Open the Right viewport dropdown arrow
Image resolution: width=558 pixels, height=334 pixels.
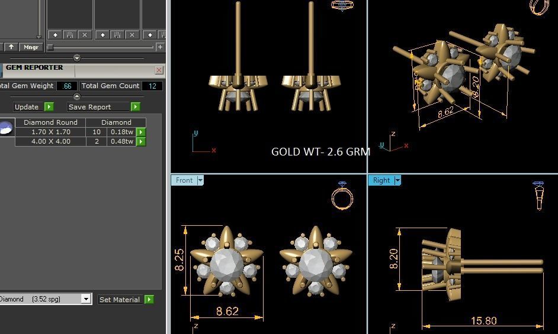397,180
